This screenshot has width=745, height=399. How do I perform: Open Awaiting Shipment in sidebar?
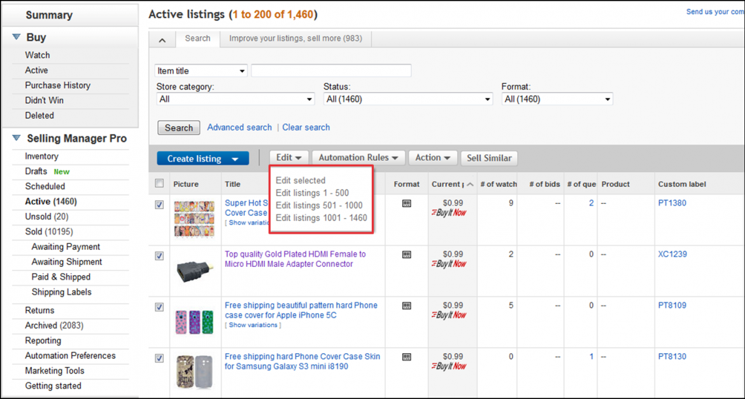[67, 262]
